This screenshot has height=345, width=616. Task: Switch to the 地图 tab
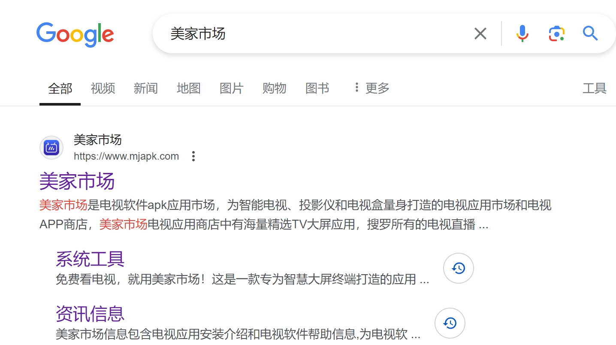point(189,88)
